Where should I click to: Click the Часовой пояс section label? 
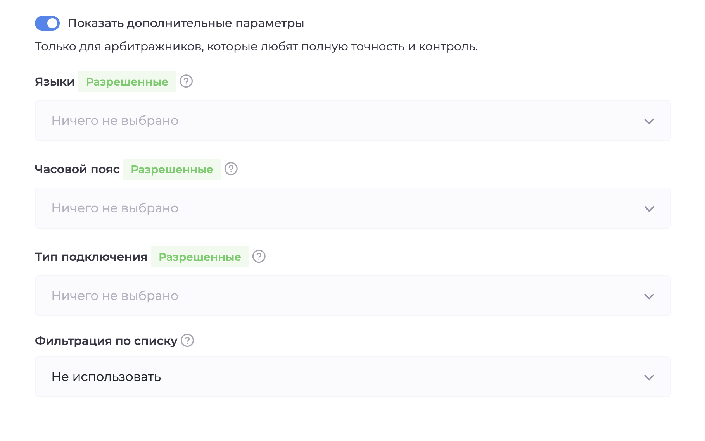coord(77,169)
